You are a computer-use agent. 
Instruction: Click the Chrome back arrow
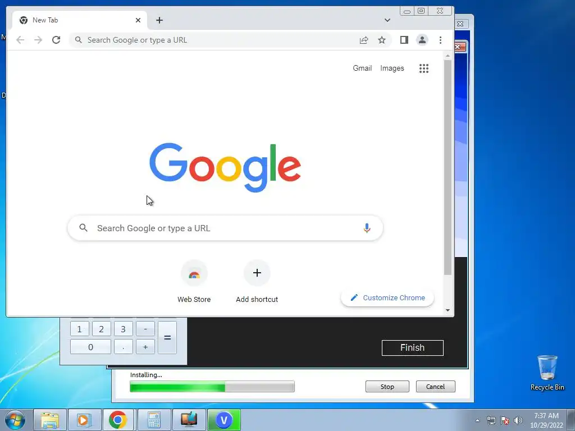[x=20, y=40]
